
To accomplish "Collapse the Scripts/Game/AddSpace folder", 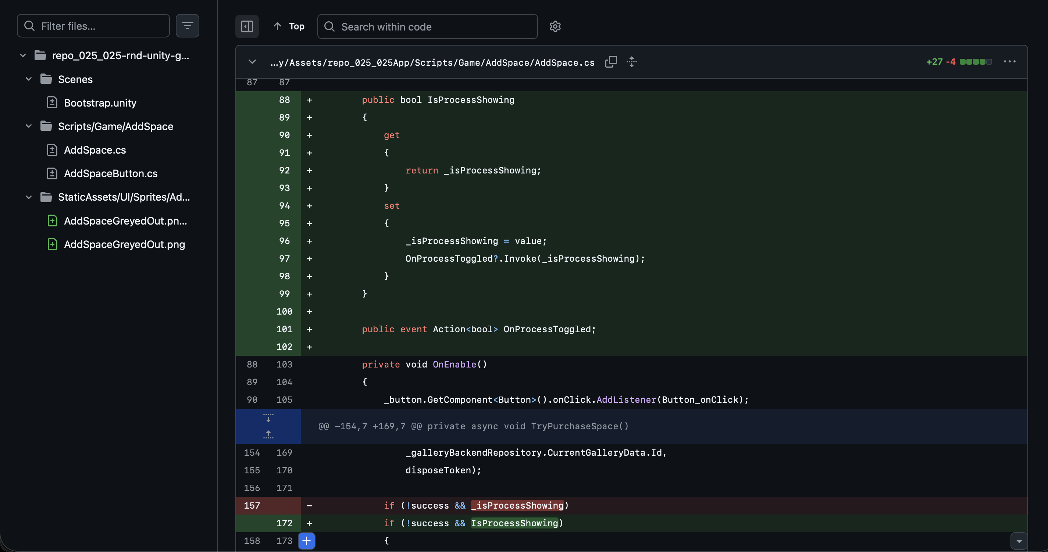I will pyautogui.click(x=29, y=126).
